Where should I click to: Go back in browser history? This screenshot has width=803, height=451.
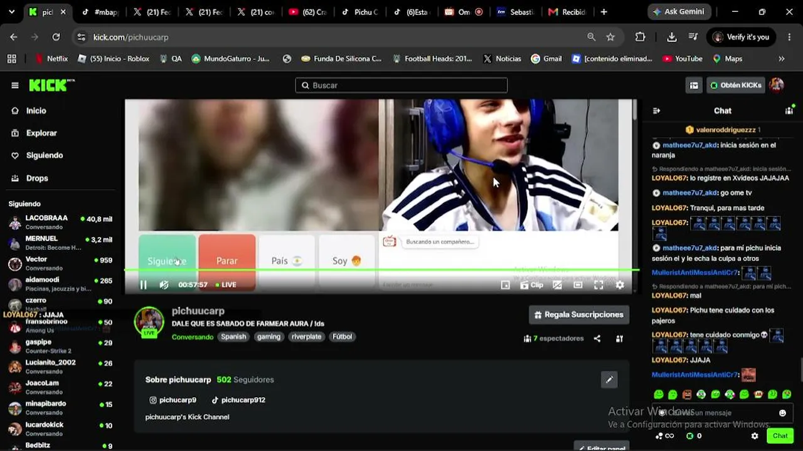tap(14, 37)
